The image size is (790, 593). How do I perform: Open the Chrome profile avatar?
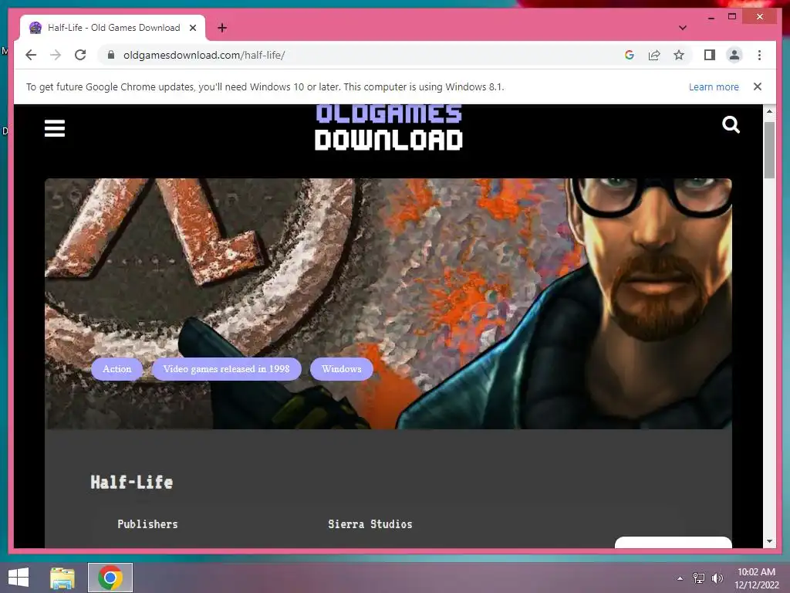(734, 55)
